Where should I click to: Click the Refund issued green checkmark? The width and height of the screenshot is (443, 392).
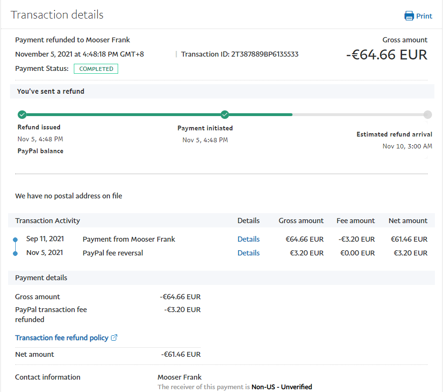tap(21, 115)
